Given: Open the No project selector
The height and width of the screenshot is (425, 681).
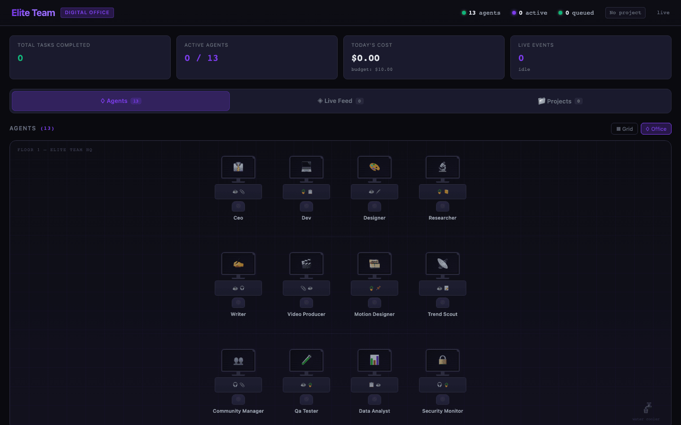Looking at the screenshot, I should 625,13.
